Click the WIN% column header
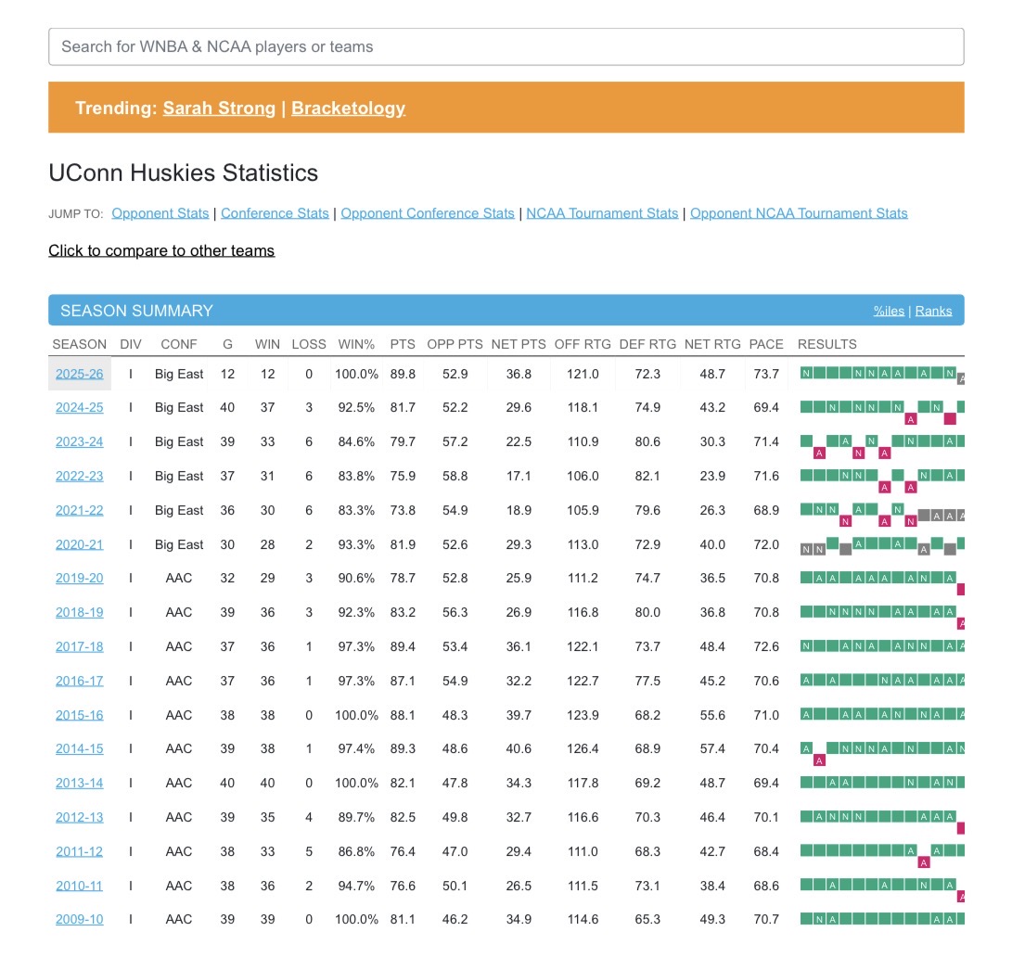Screen dimensions: 1012x957 pyautogui.click(x=356, y=344)
